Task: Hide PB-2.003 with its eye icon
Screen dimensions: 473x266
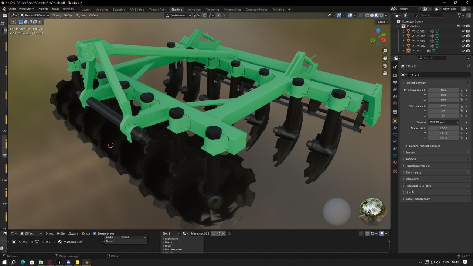Action: (x=463, y=41)
